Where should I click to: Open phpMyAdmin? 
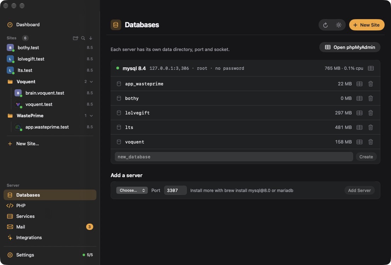tap(350, 47)
